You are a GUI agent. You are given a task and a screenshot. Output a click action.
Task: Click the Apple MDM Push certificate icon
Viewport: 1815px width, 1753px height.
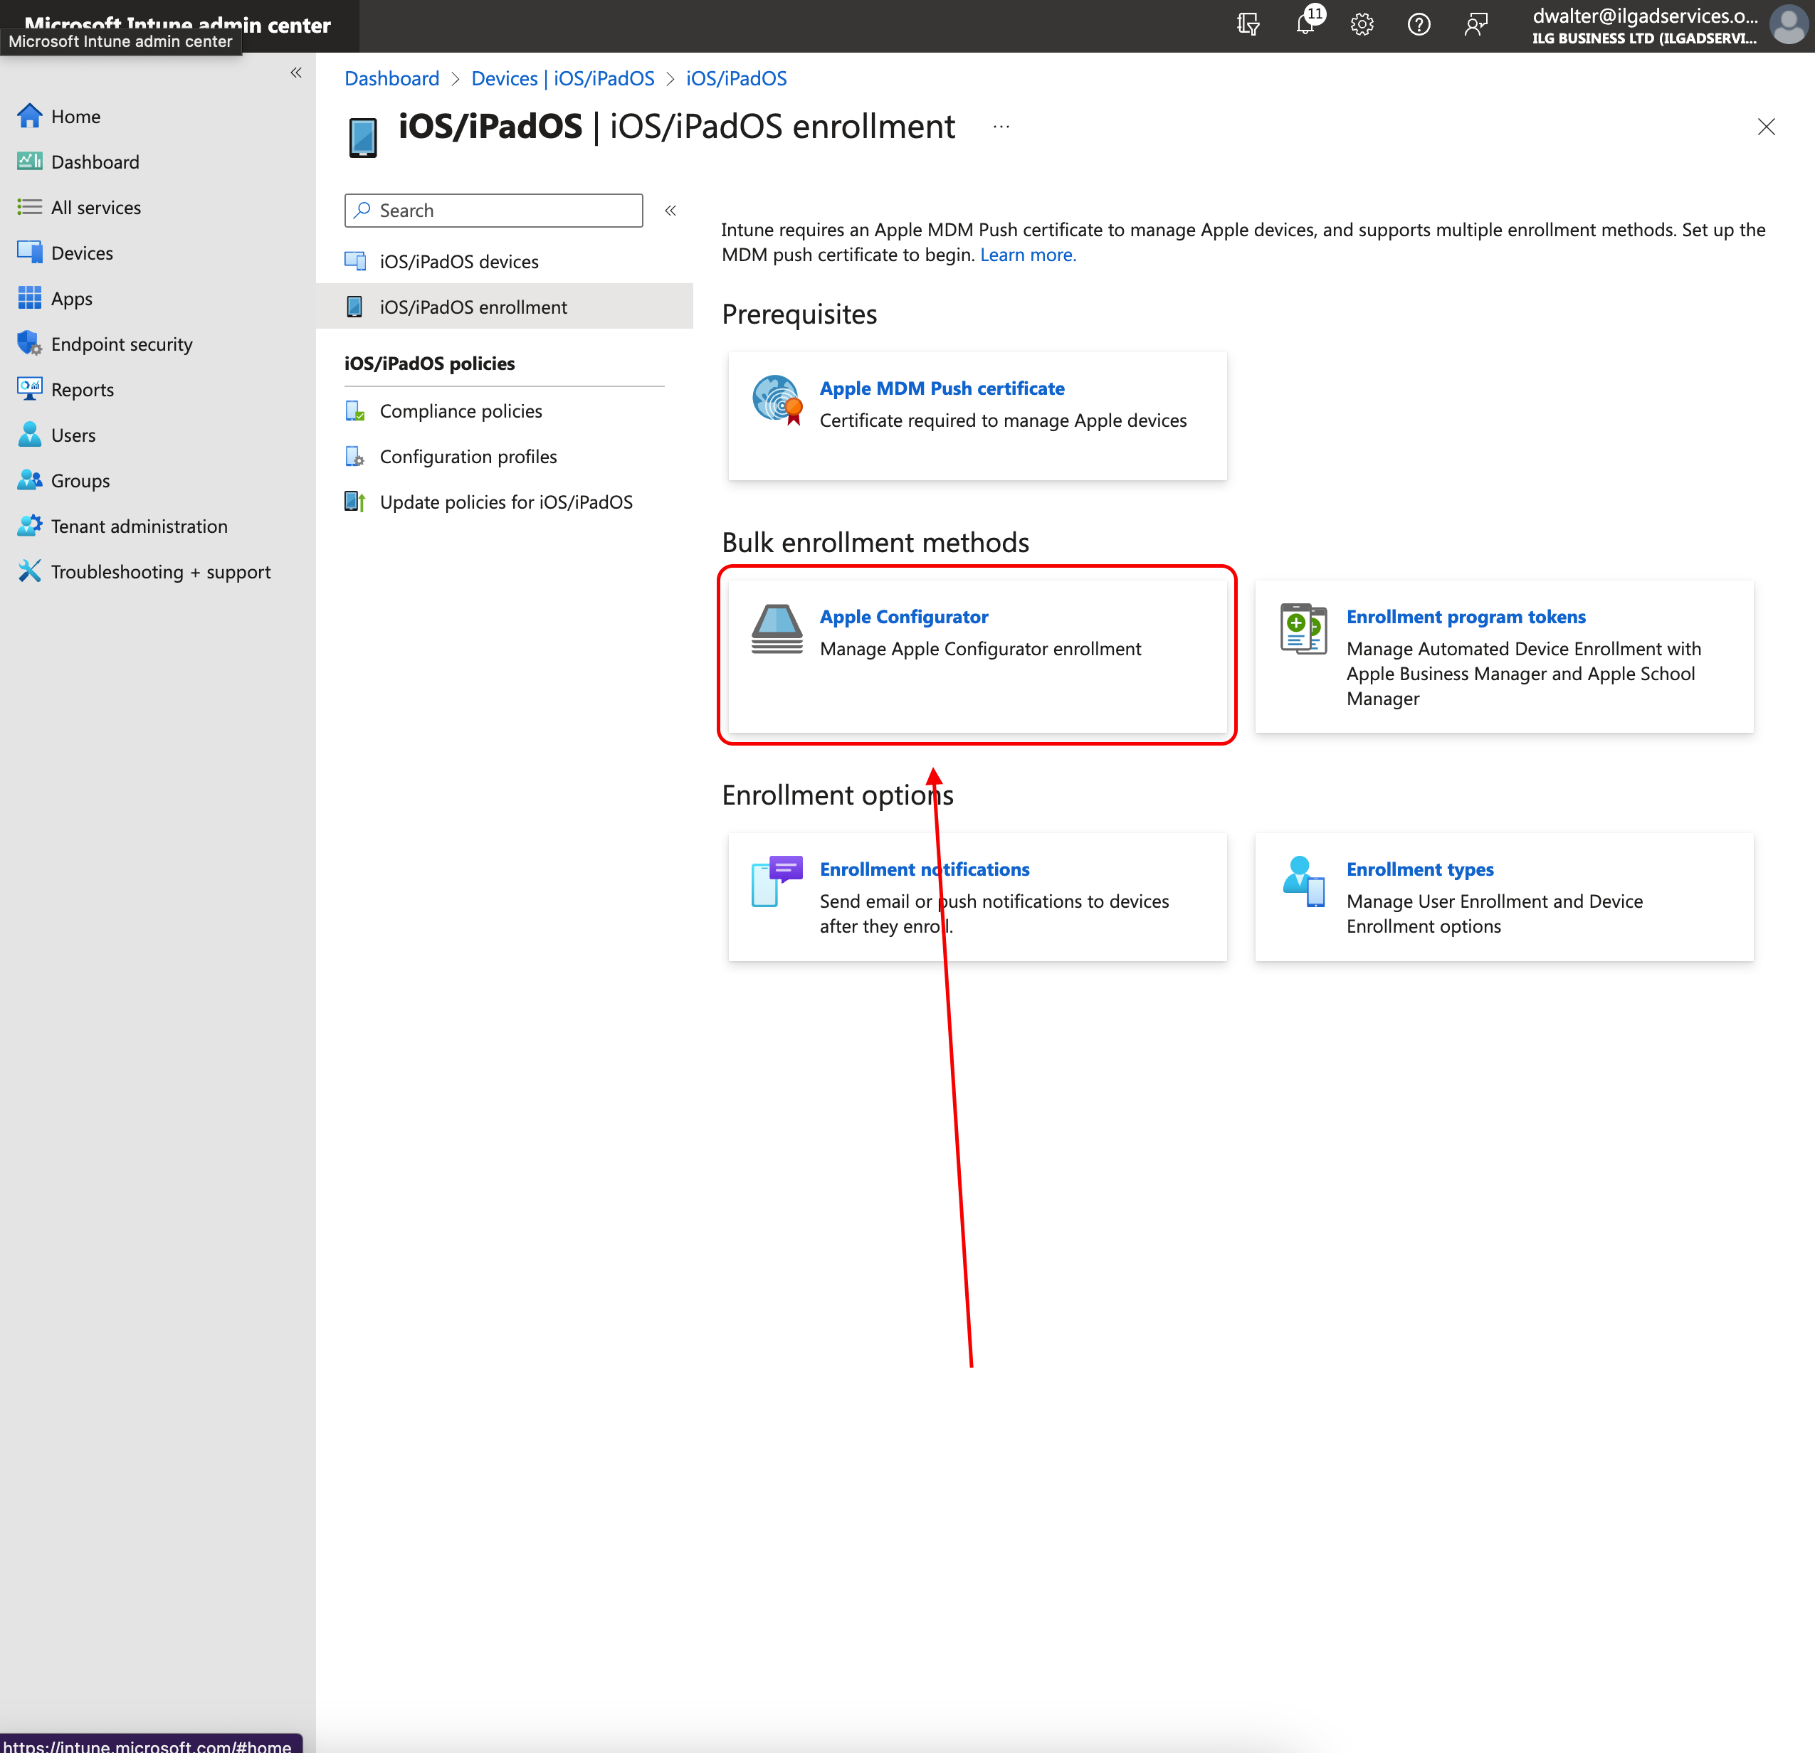(776, 400)
